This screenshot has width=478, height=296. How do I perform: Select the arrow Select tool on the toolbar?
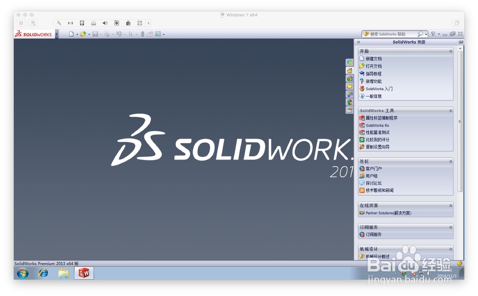point(131,34)
